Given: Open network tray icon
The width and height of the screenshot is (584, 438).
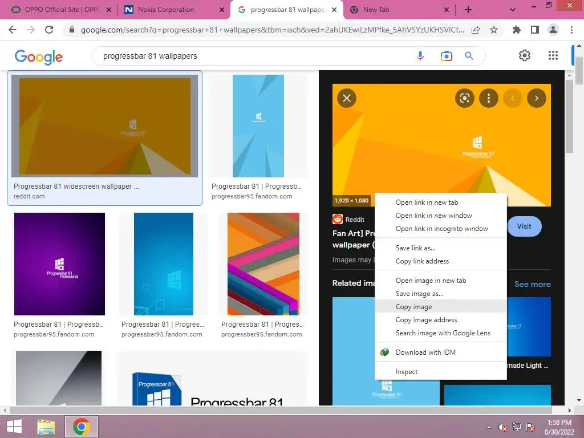Looking at the screenshot, I should coord(517,427).
